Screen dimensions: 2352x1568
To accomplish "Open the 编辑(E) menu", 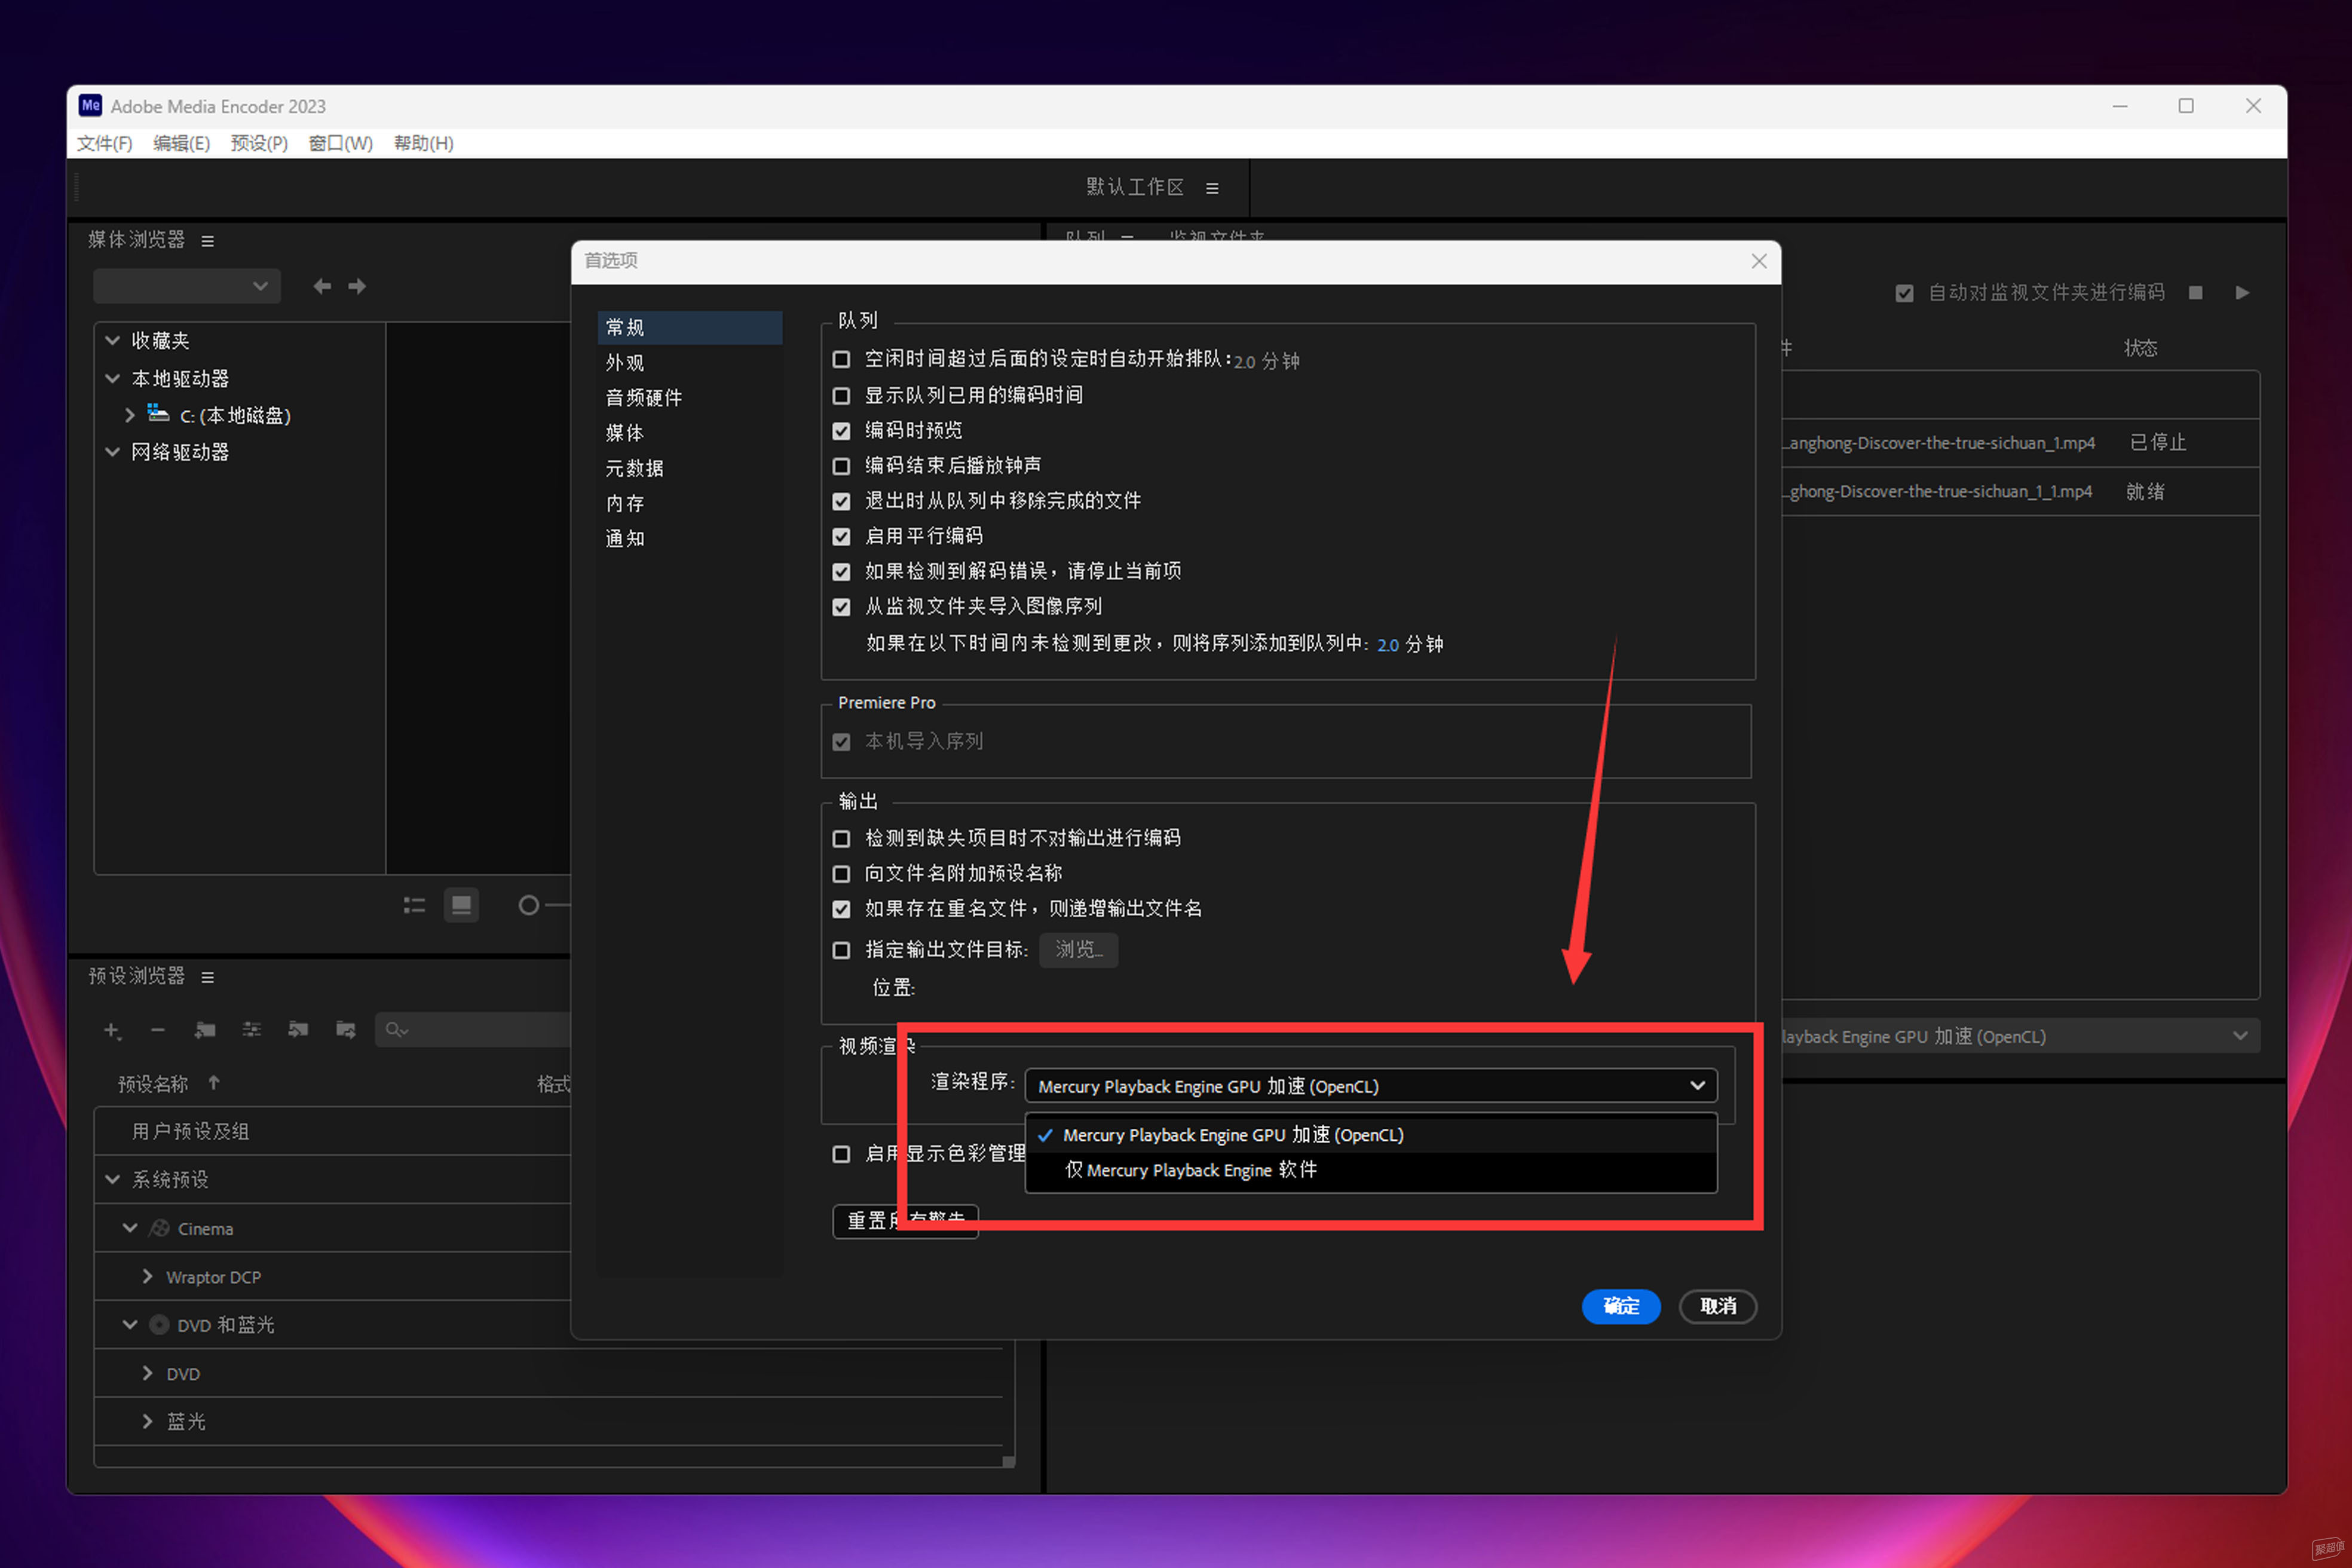I will tap(181, 143).
